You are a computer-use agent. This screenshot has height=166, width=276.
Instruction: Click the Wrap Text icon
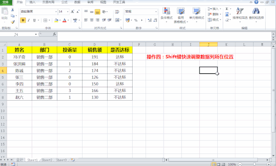(x=117, y=12)
